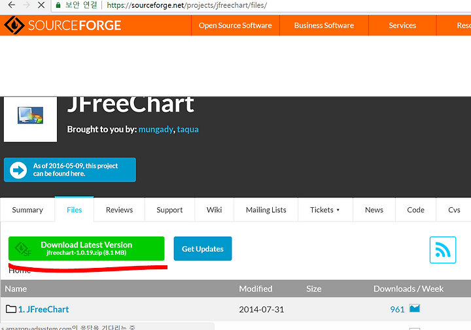Viewport: 471px width, 330px height.
Task: Stop page loading with the X button
Action: 41,5
